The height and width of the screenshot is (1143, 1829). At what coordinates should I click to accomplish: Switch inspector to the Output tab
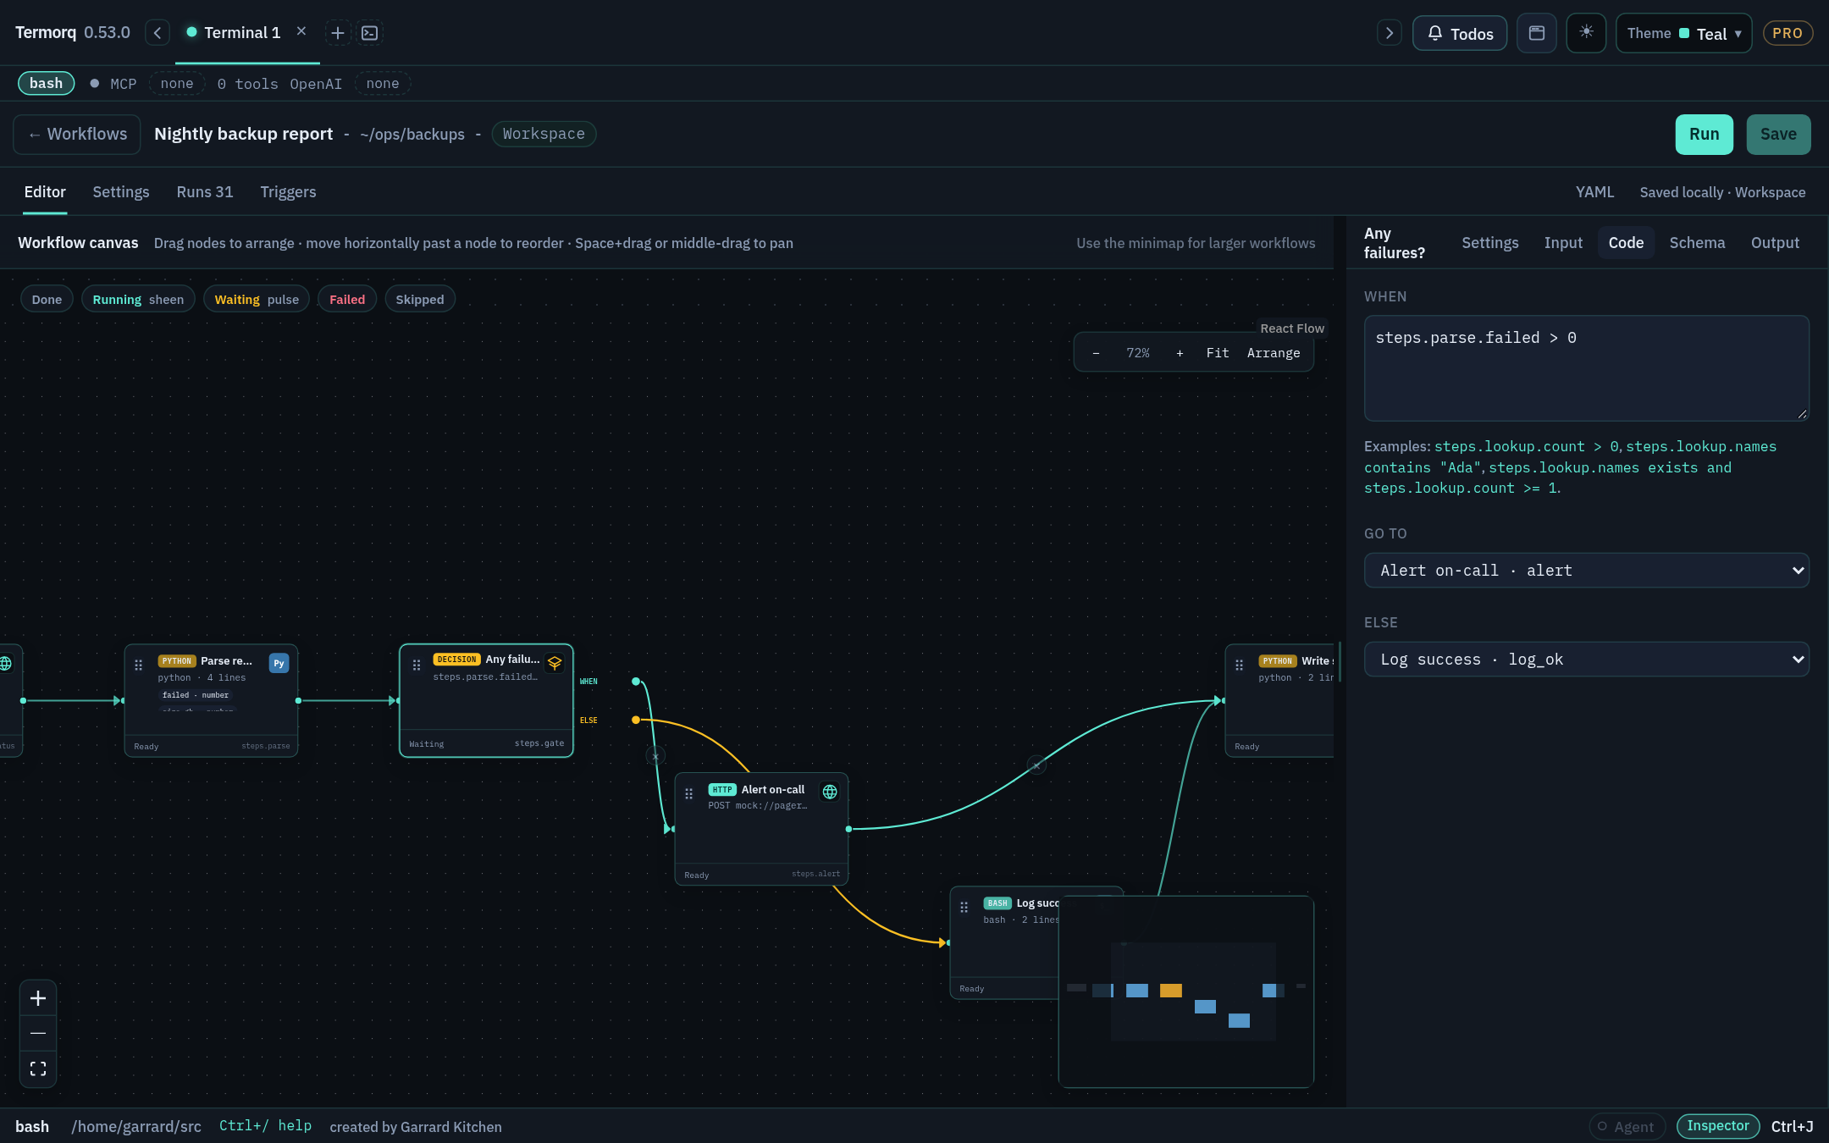coord(1775,243)
